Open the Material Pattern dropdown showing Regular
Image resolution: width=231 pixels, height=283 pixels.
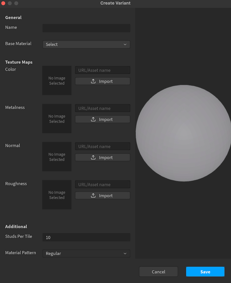[86, 254]
